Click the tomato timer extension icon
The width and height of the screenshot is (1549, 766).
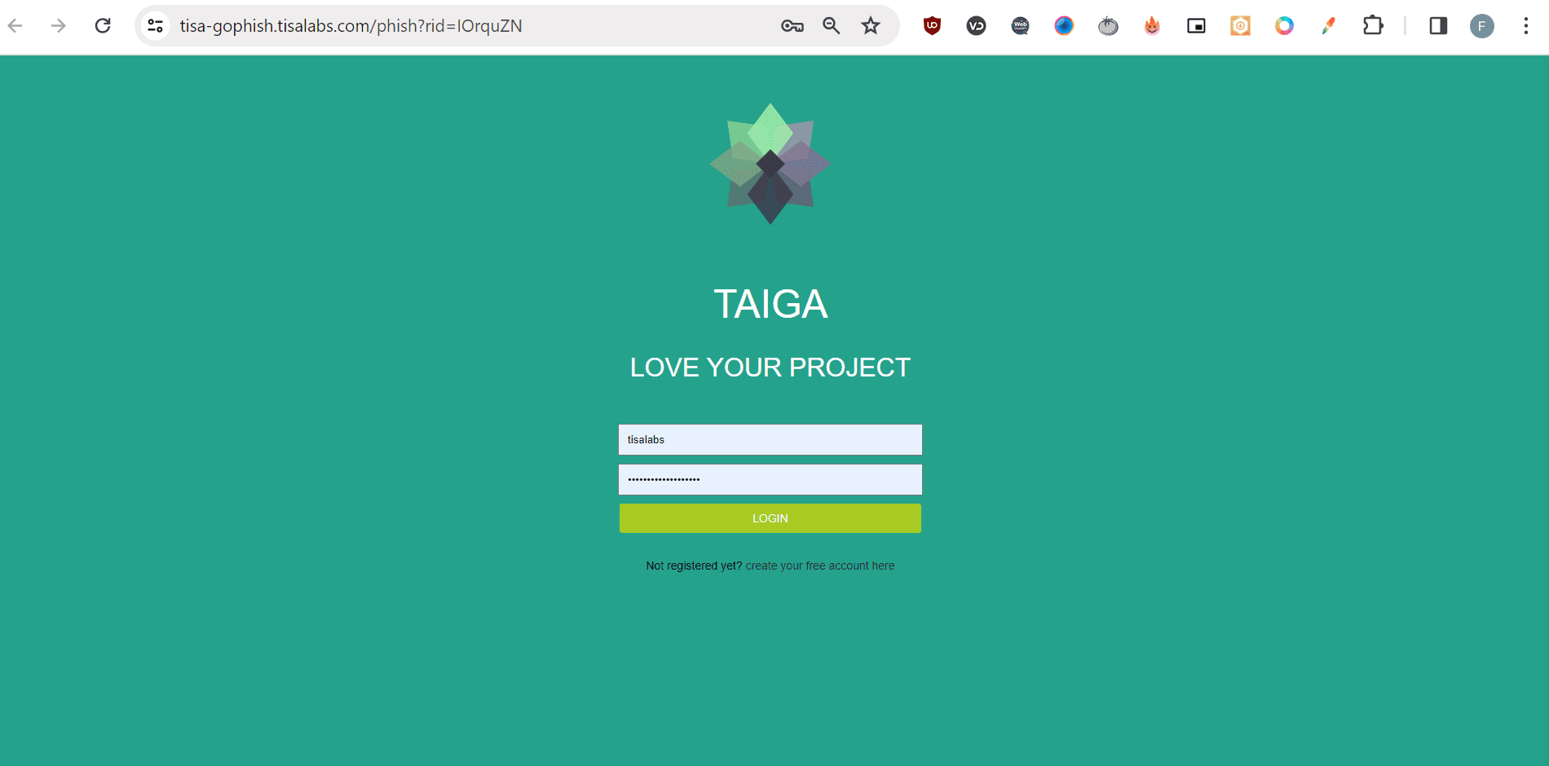1108,26
